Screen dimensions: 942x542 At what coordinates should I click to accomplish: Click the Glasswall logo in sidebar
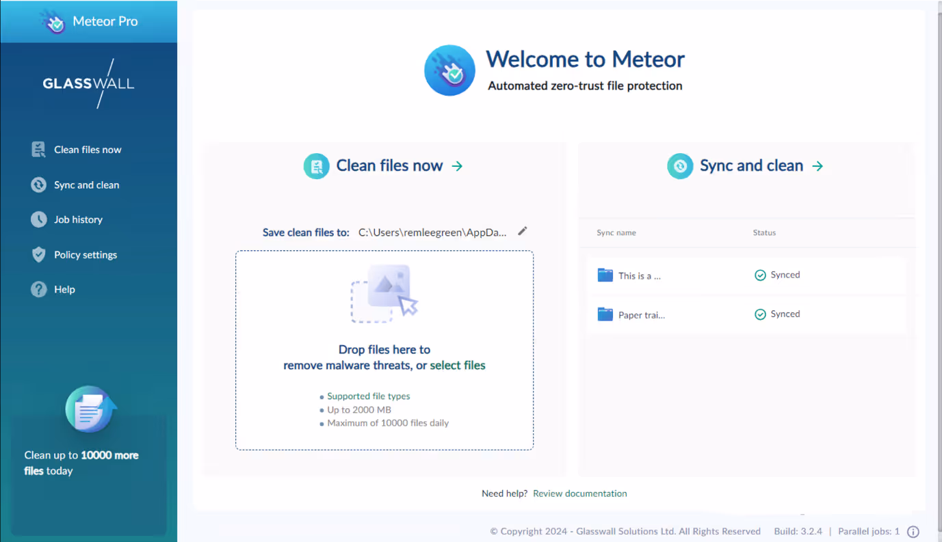[x=89, y=83]
